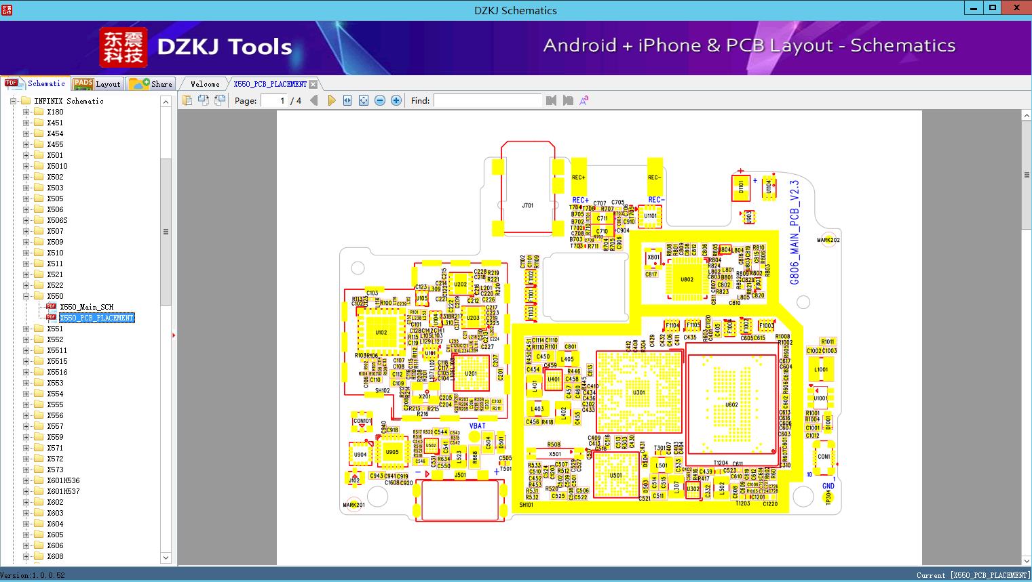
Task: Select the X556 folder
Action: [x=55, y=415]
